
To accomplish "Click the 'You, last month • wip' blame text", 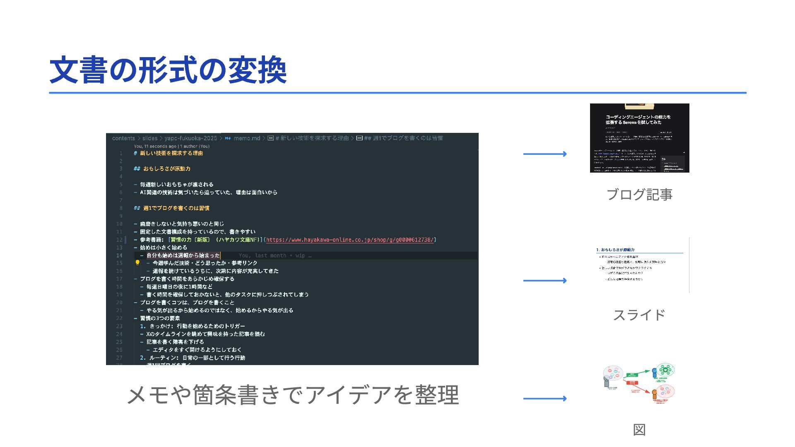I will pyautogui.click(x=275, y=255).
